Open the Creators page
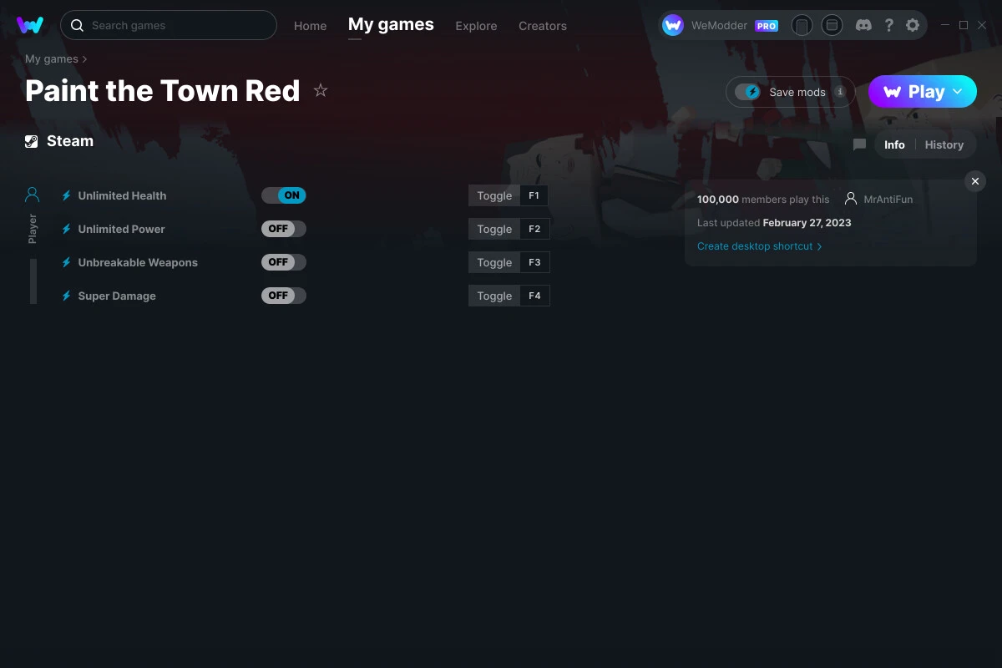The image size is (1002, 668). click(x=542, y=26)
